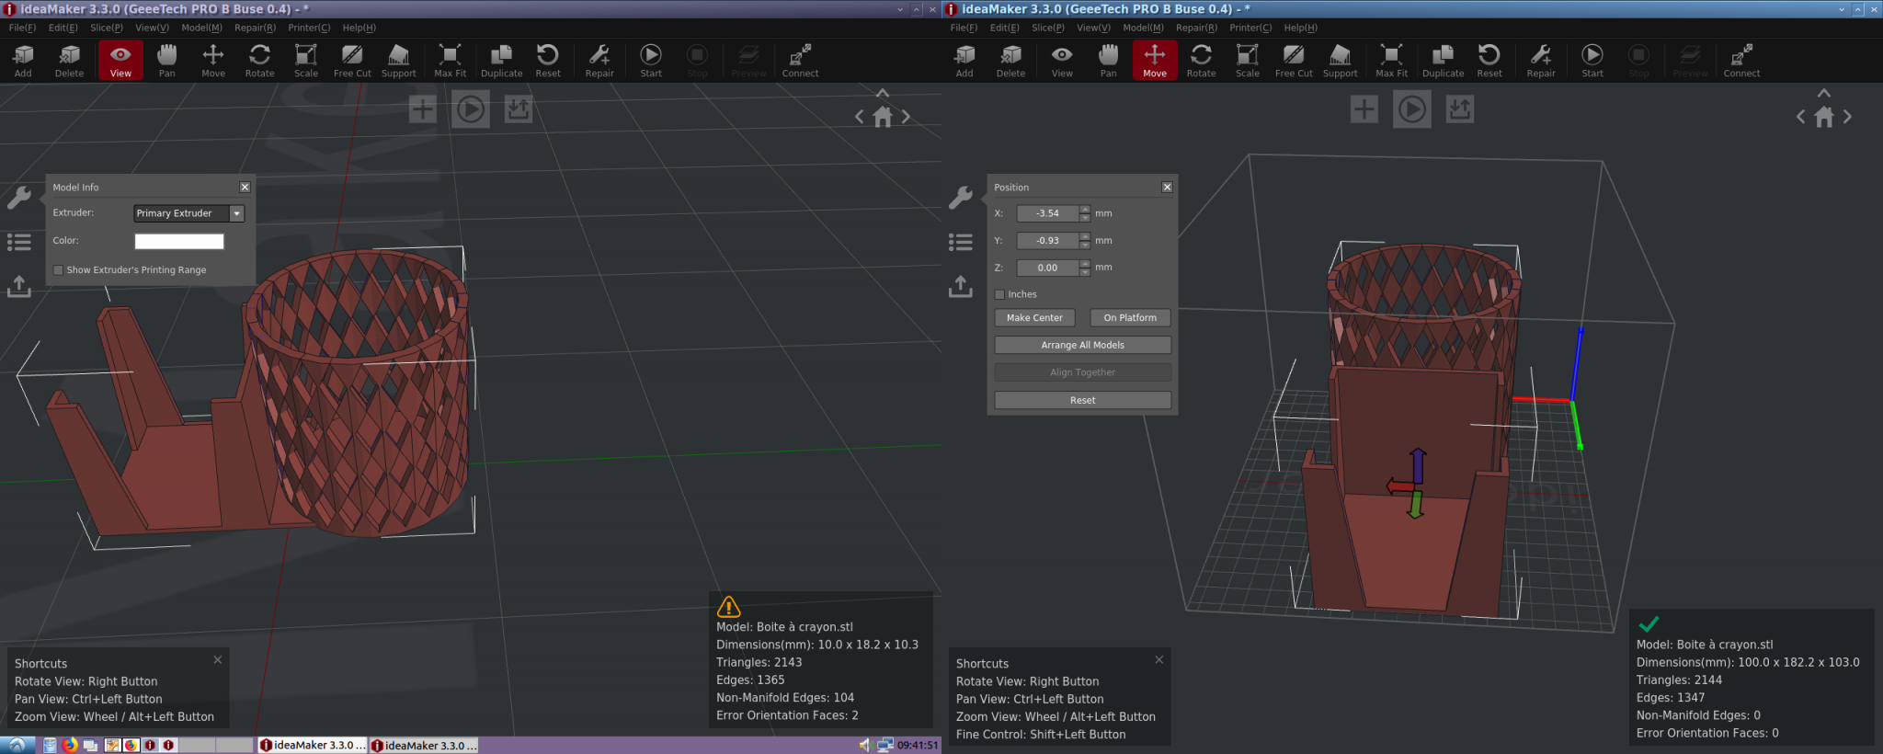Dismiss Shortcuts panel in right window
The height and width of the screenshot is (754, 1883).
pyautogui.click(x=1158, y=660)
